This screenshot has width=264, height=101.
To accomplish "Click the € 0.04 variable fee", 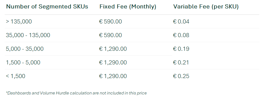I will coord(181,22).
